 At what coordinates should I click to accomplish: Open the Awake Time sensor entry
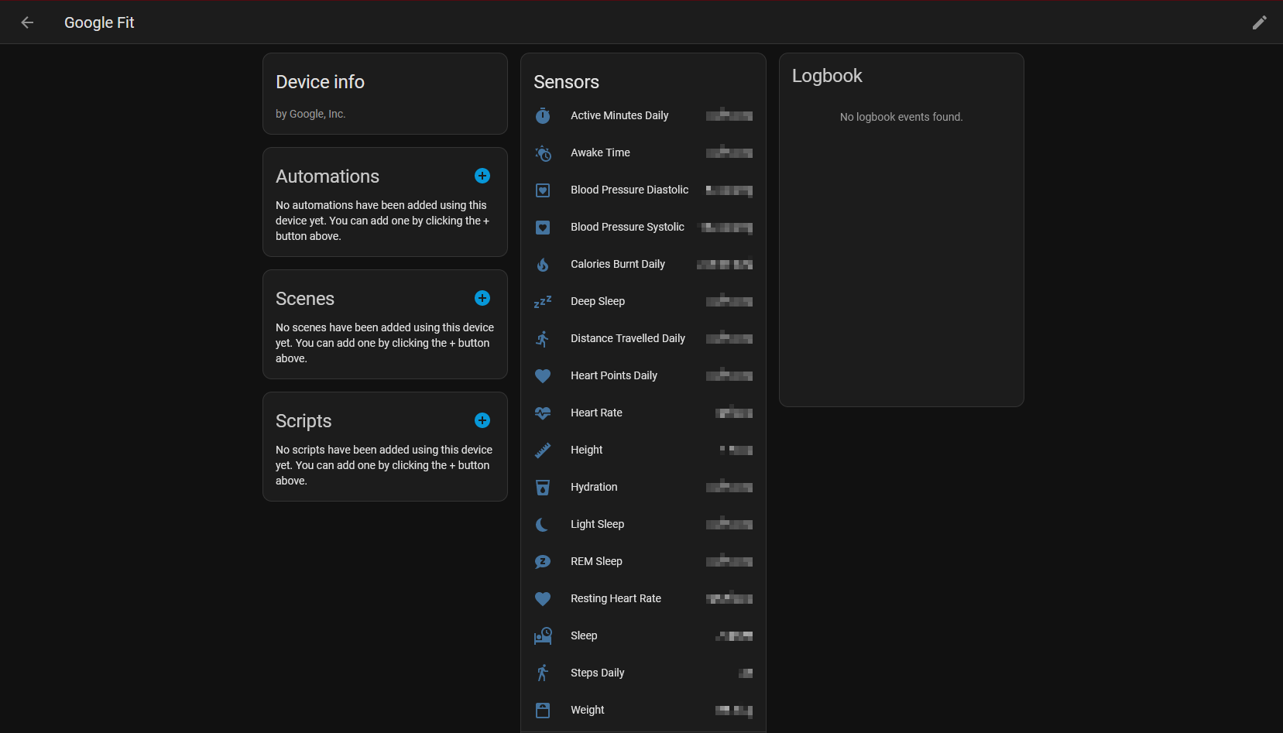(643, 152)
